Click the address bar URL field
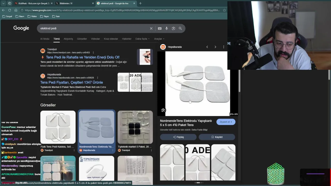Viewport: 331px width, 186px height. [122, 10]
